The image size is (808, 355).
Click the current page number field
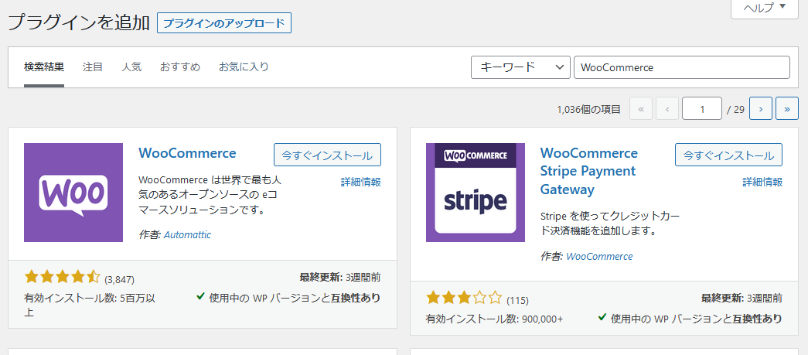702,109
